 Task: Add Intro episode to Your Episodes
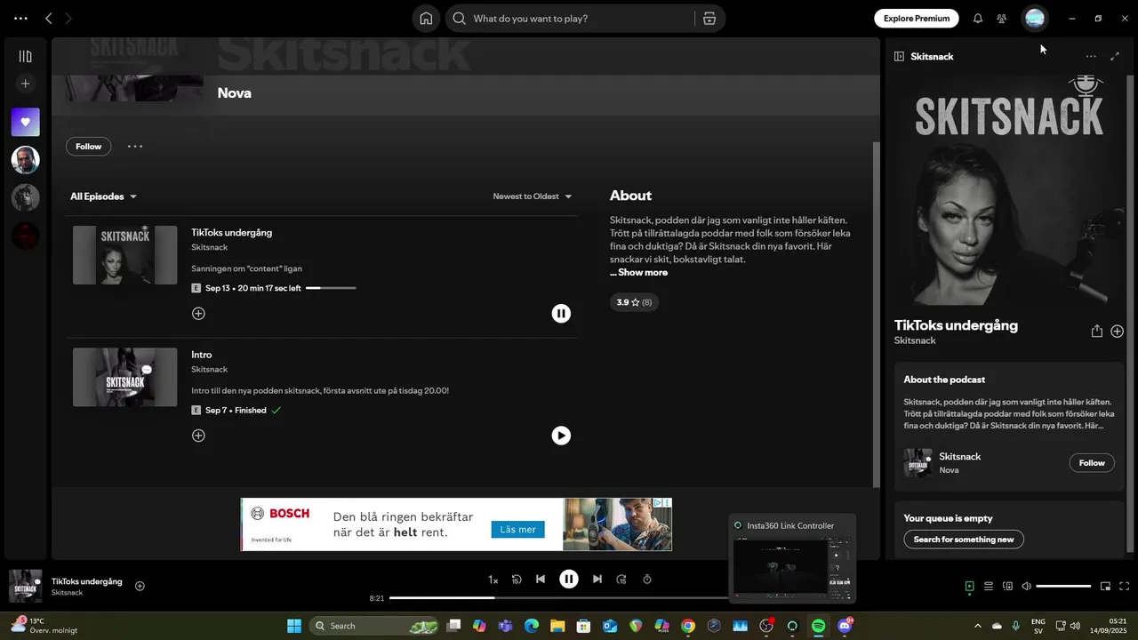click(x=198, y=436)
